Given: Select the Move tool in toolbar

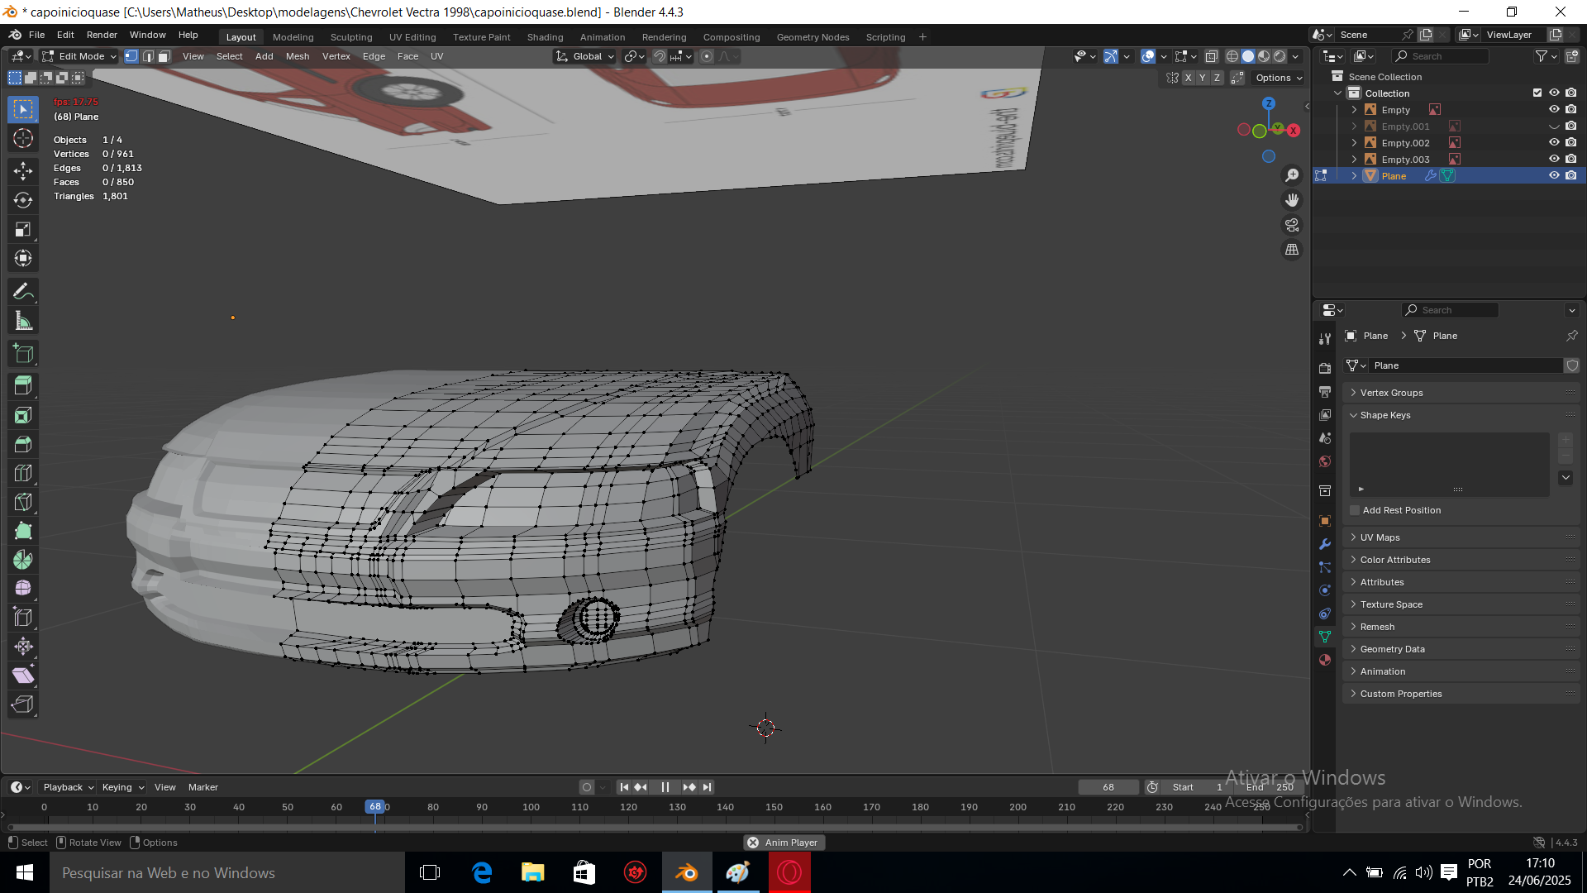Looking at the screenshot, I should (23, 171).
